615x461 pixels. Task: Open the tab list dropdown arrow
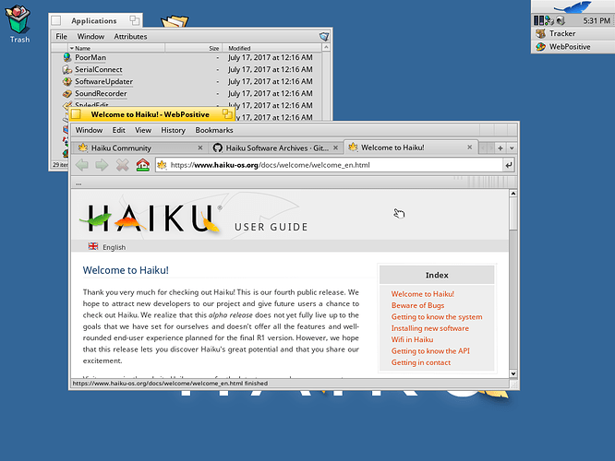(512, 148)
